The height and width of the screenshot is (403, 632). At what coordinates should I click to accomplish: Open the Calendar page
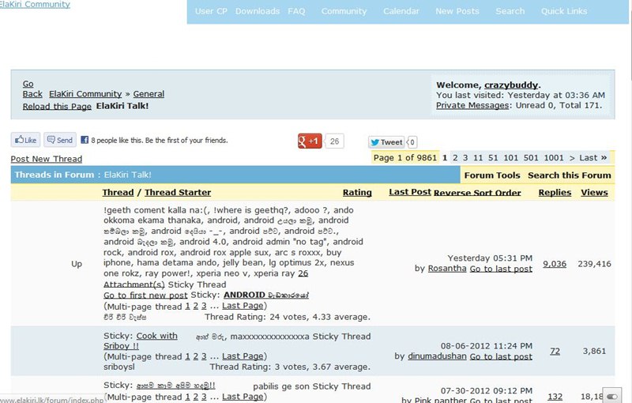coord(401,11)
